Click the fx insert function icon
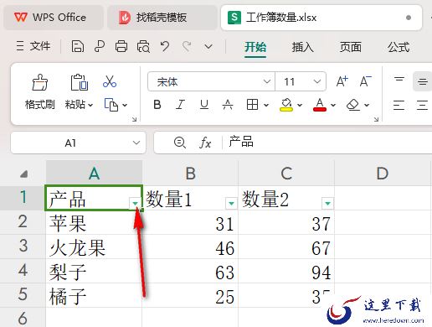Image resolution: width=432 pixels, height=327 pixels. tap(205, 143)
